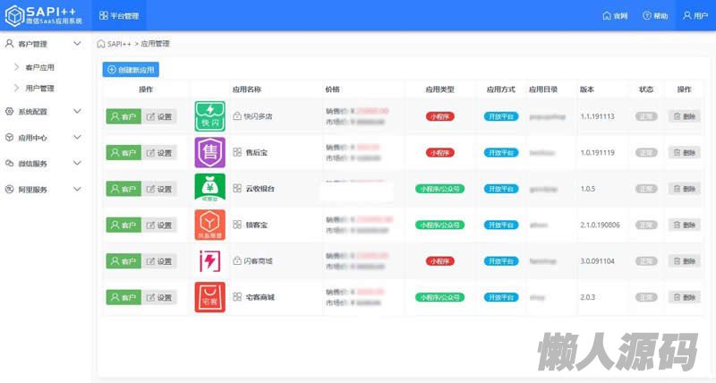The width and height of the screenshot is (716, 383).
Task: Open the 用户 menu in header
Action: (695, 16)
